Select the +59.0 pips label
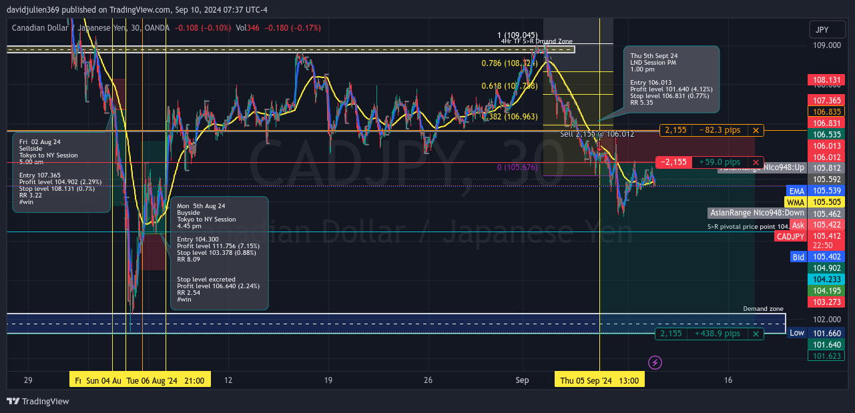The image size is (855, 413). (x=720, y=162)
